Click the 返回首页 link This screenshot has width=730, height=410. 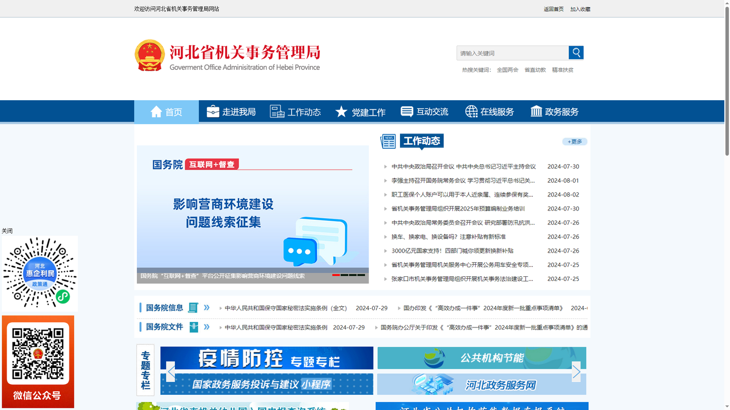[554, 9]
